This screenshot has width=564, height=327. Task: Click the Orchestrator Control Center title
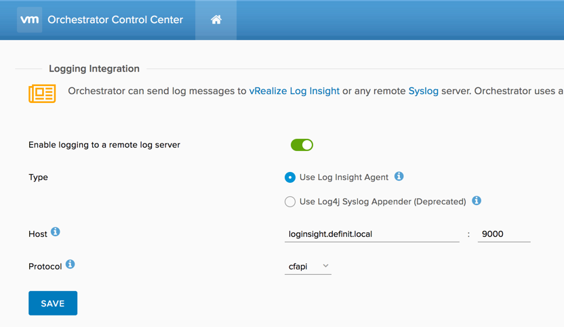[115, 20]
